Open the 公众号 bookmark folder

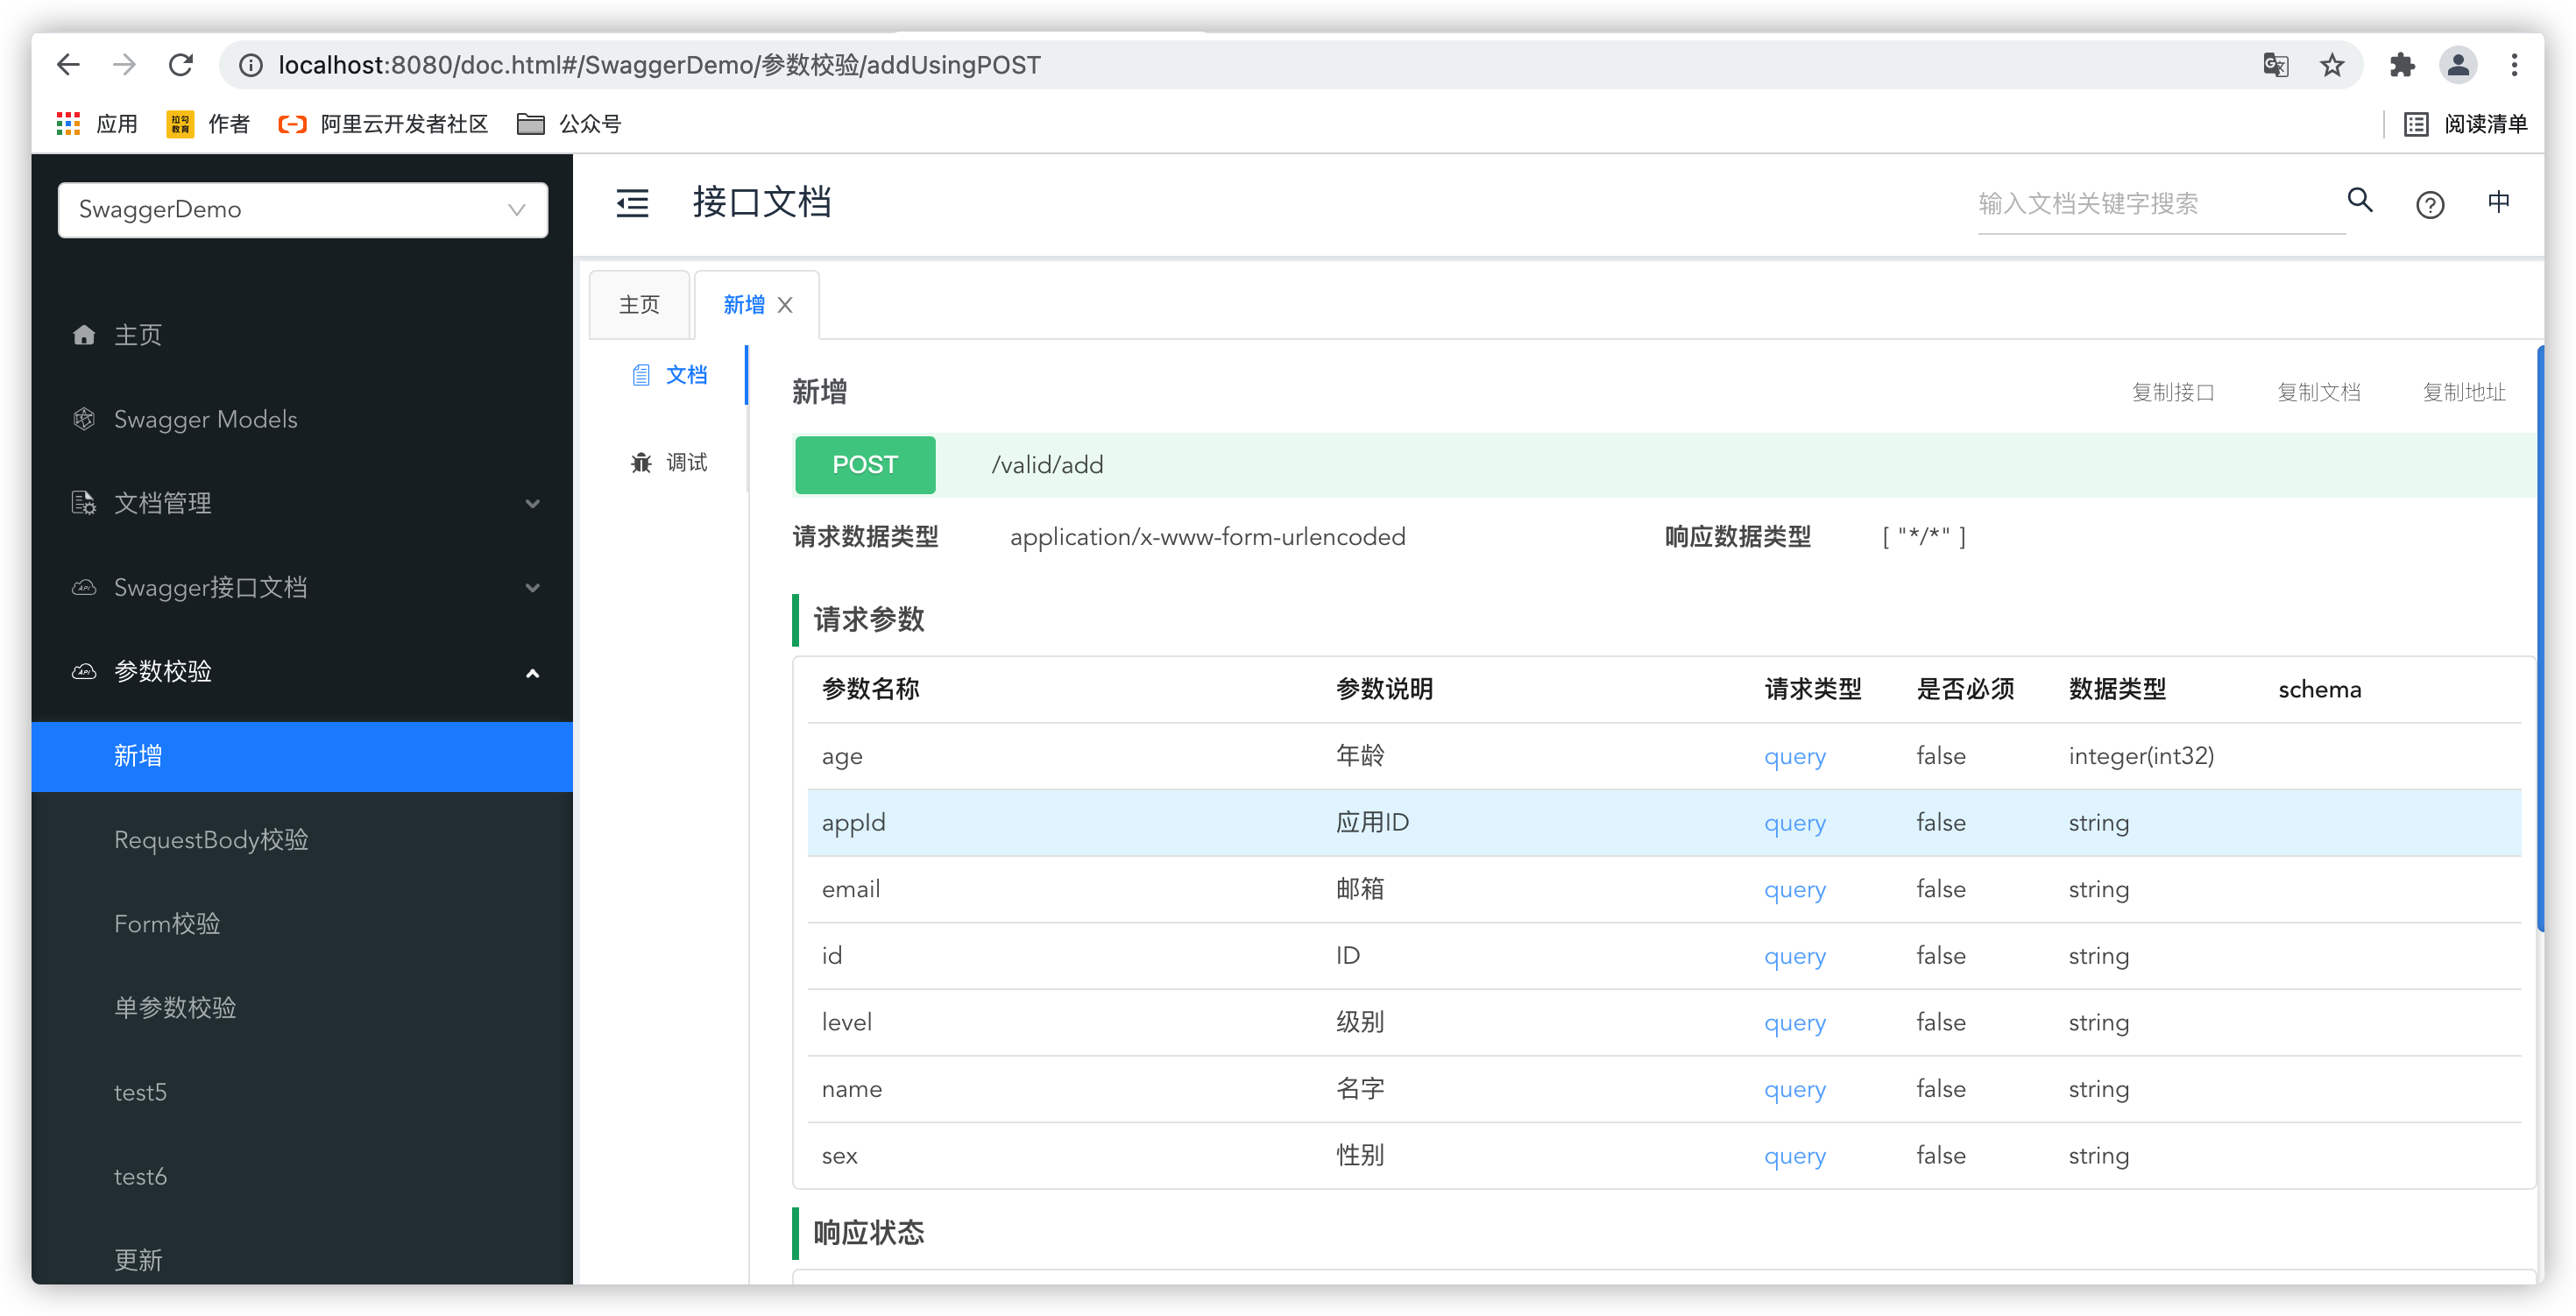tap(569, 124)
